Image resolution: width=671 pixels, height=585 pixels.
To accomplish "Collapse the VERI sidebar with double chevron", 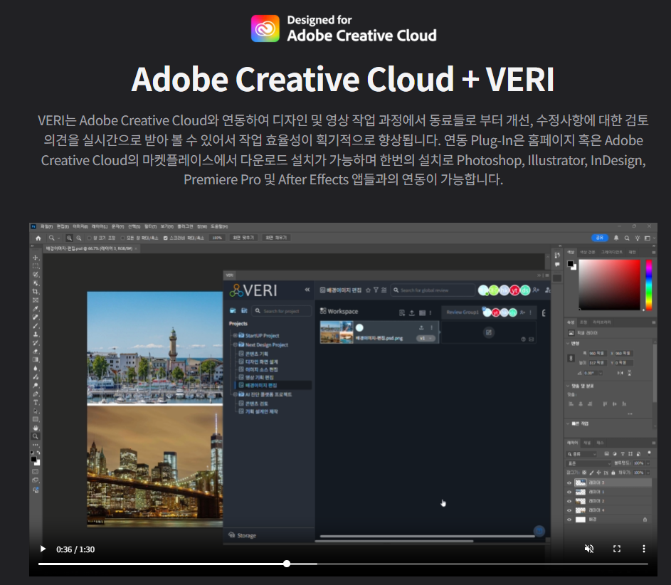I will click(307, 290).
